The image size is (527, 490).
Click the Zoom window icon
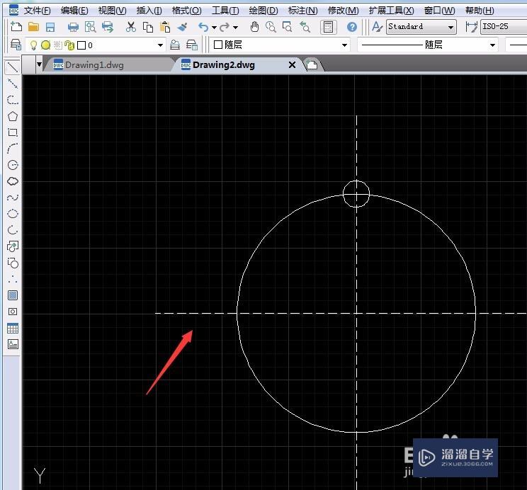[288, 27]
